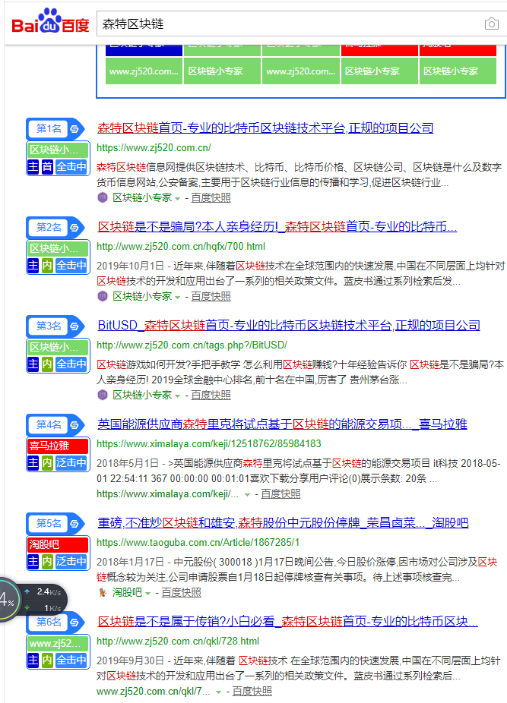Click the 内 badge under rank 6
Viewport: 507px width, 703px height.
(x=47, y=660)
